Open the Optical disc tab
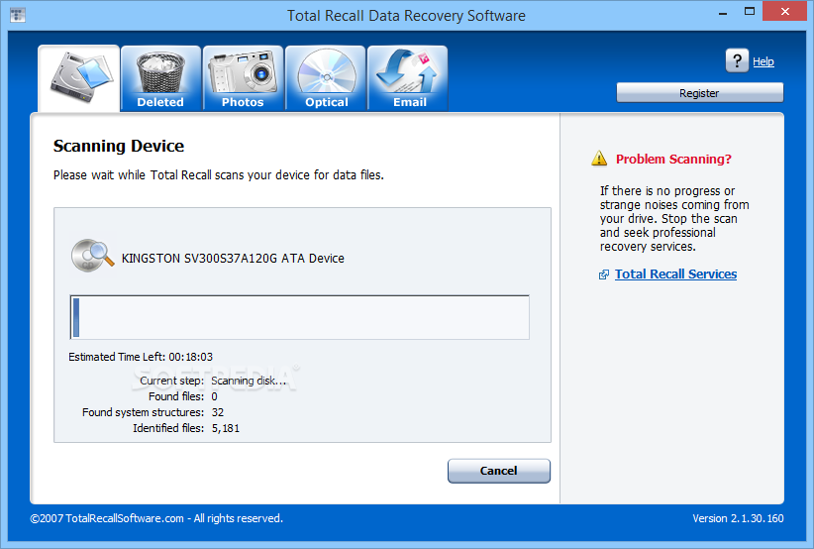 click(x=326, y=78)
